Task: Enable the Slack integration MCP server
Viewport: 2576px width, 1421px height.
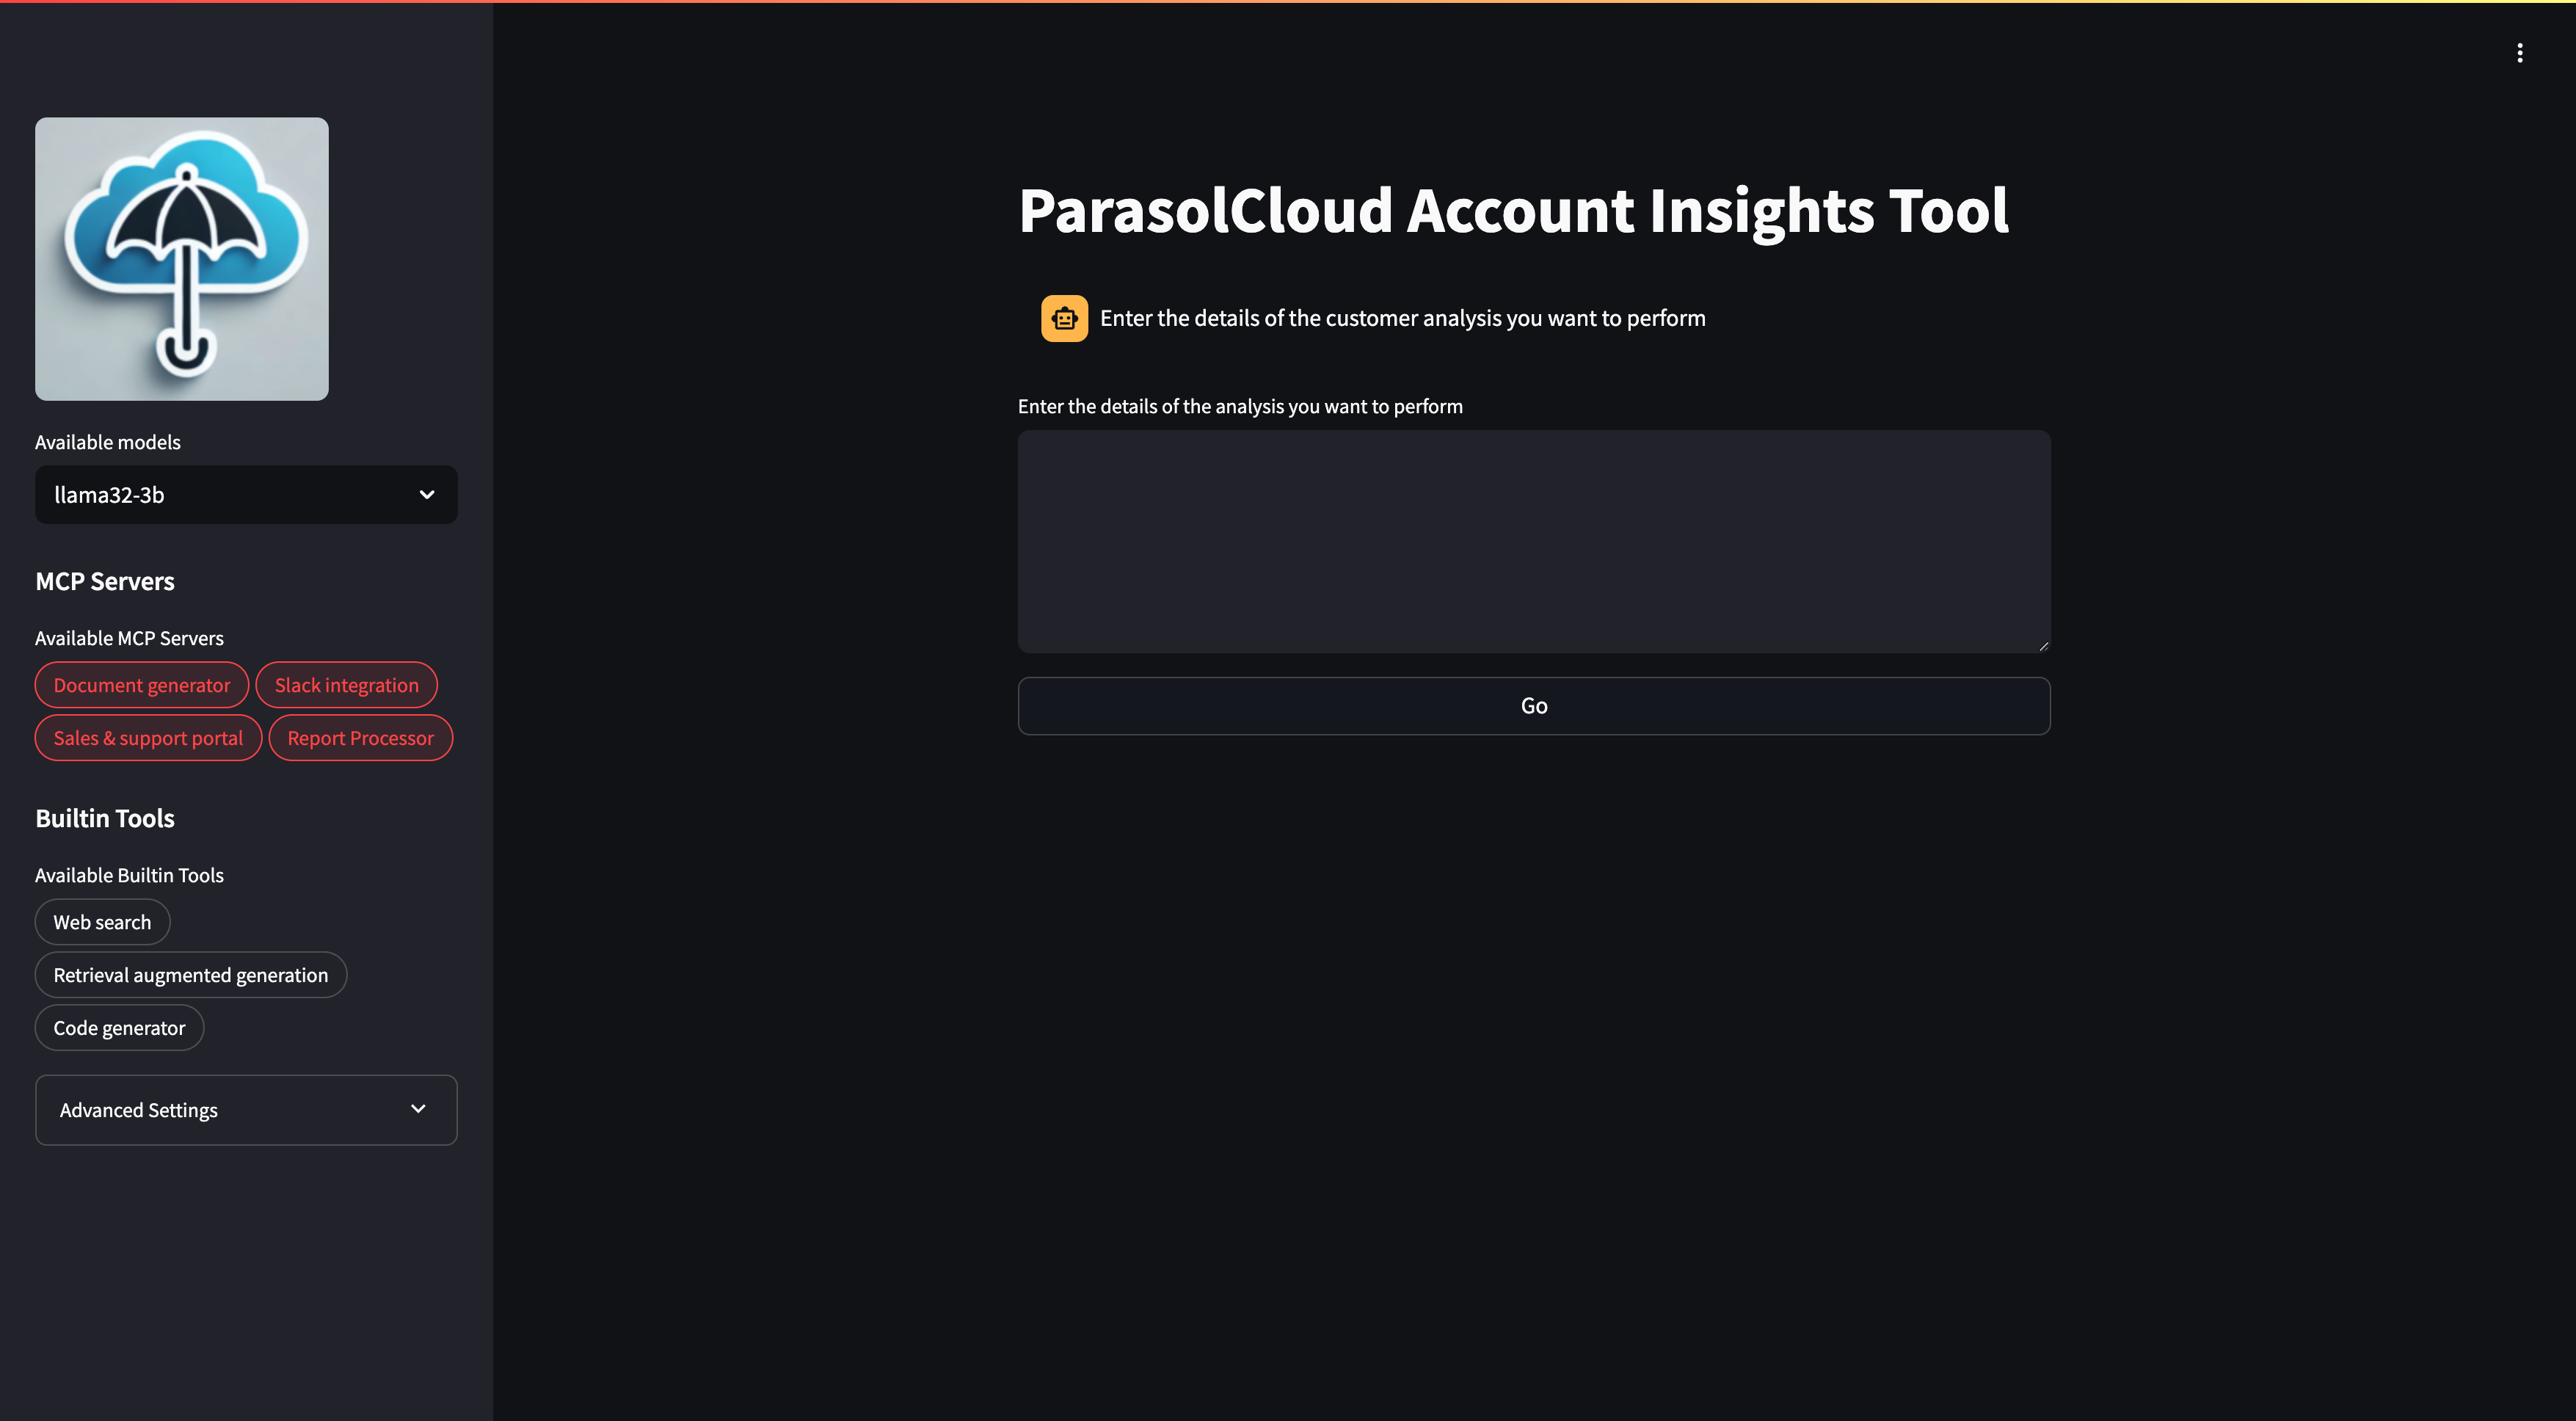Action: click(x=346, y=684)
